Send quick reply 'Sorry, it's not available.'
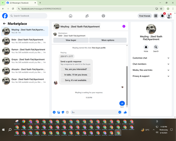The width and height of the screenshot is (176, 141). 76,80
